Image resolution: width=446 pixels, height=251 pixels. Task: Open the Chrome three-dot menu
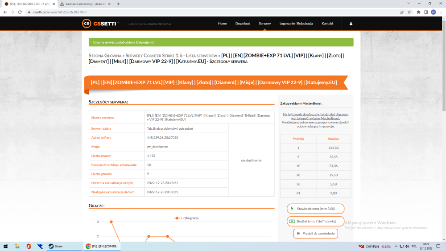coord(441,12)
